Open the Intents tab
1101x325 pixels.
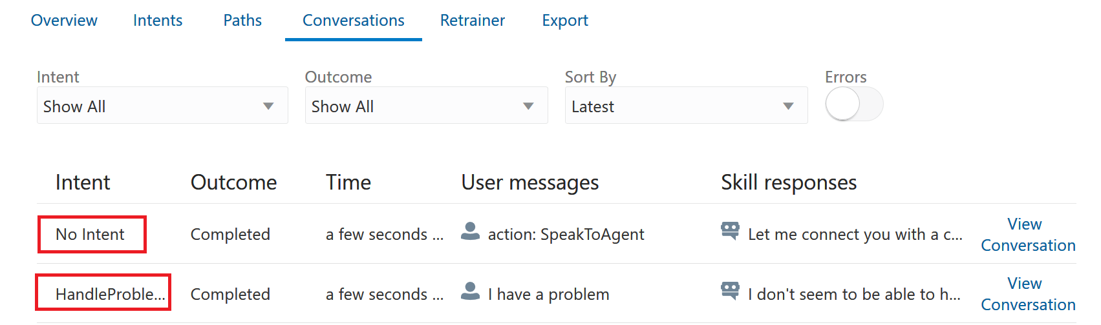158,21
